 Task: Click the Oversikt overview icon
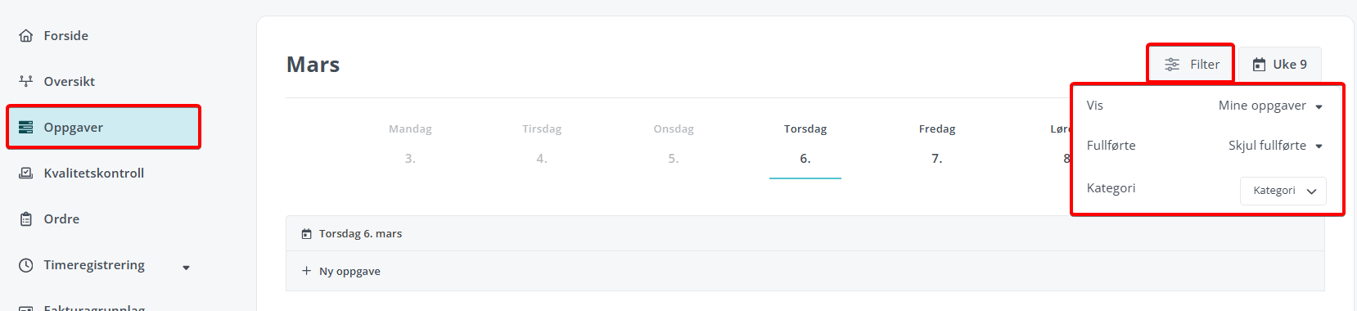tap(26, 82)
